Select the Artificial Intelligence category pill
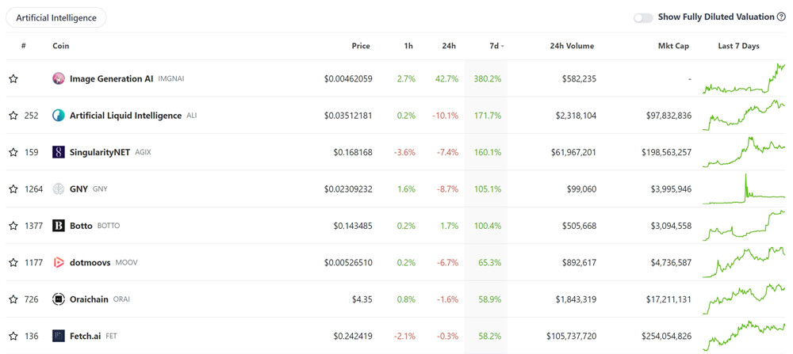 pyautogui.click(x=56, y=17)
